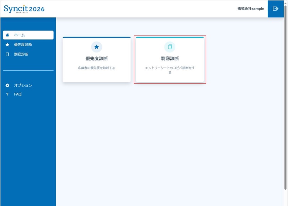Select ホーム label in the sidebar menu
Viewport: 288px width, 206px height.
pyautogui.click(x=20, y=35)
